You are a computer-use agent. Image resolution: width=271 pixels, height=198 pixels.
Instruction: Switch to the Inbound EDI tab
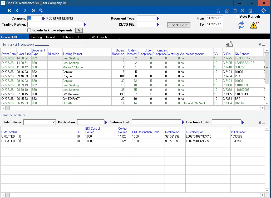click(x=14, y=37)
